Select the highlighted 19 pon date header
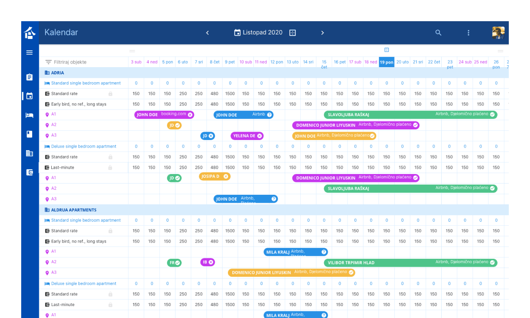The height and width of the screenshot is (318, 530). (386, 62)
